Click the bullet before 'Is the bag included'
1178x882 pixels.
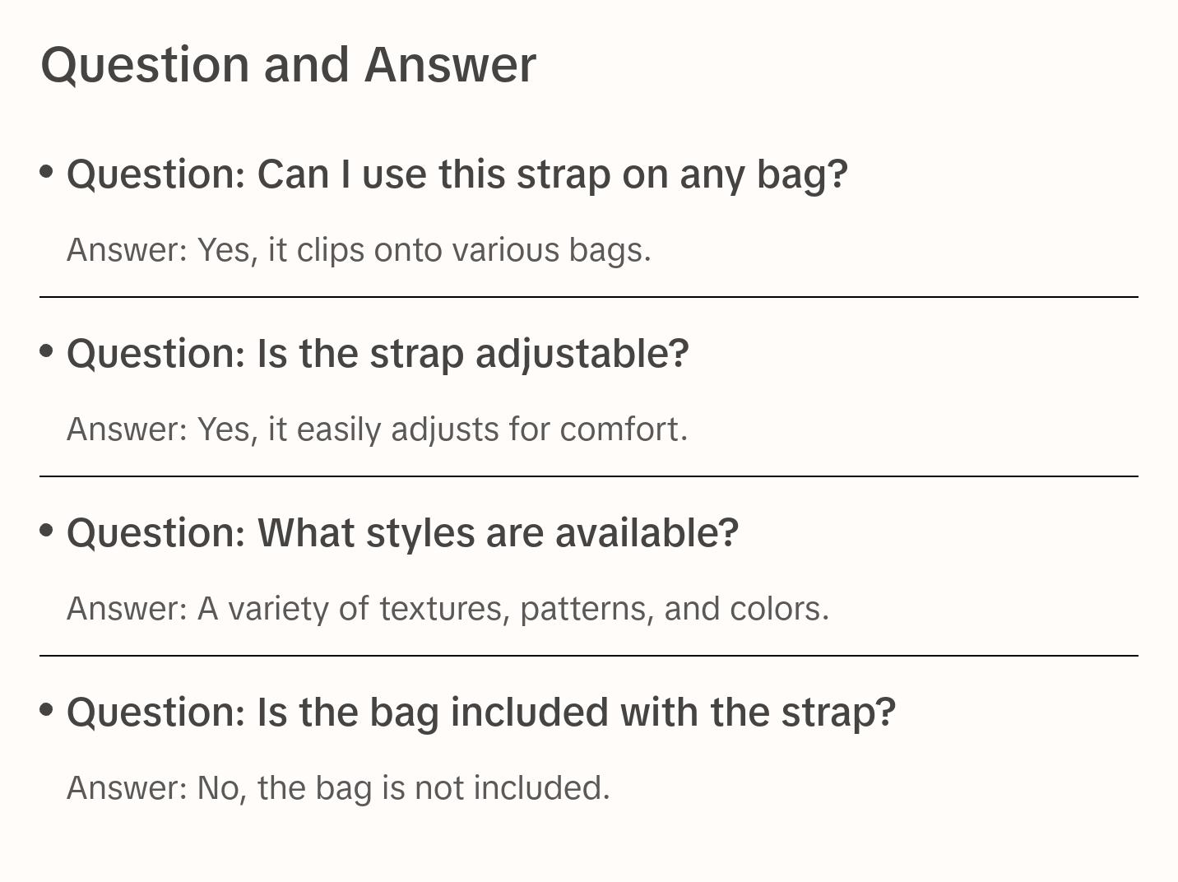47,710
